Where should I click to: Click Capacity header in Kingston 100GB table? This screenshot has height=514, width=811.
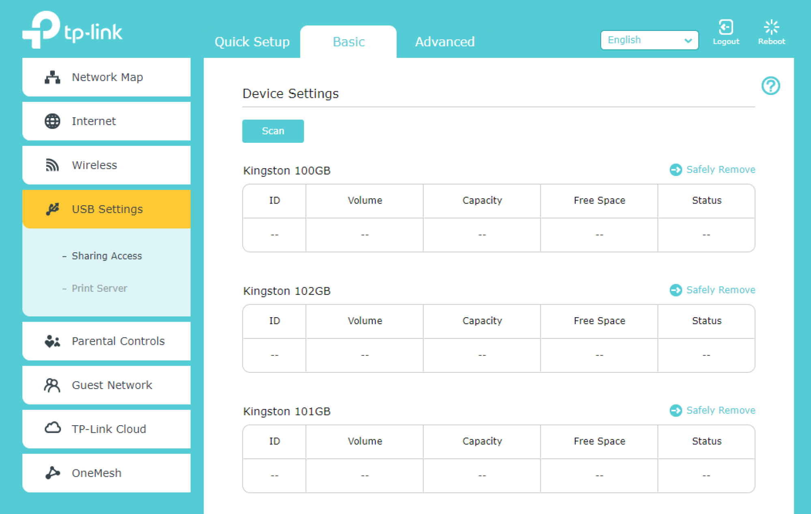(482, 200)
